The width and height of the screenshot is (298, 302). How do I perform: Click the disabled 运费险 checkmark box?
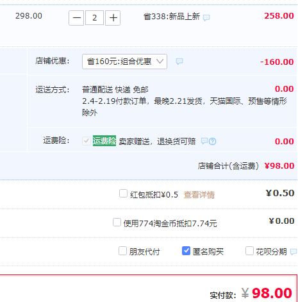87,141
